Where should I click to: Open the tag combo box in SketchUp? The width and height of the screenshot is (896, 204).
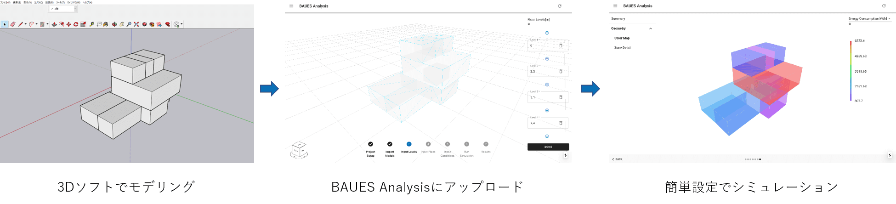[x=63, y=9]
